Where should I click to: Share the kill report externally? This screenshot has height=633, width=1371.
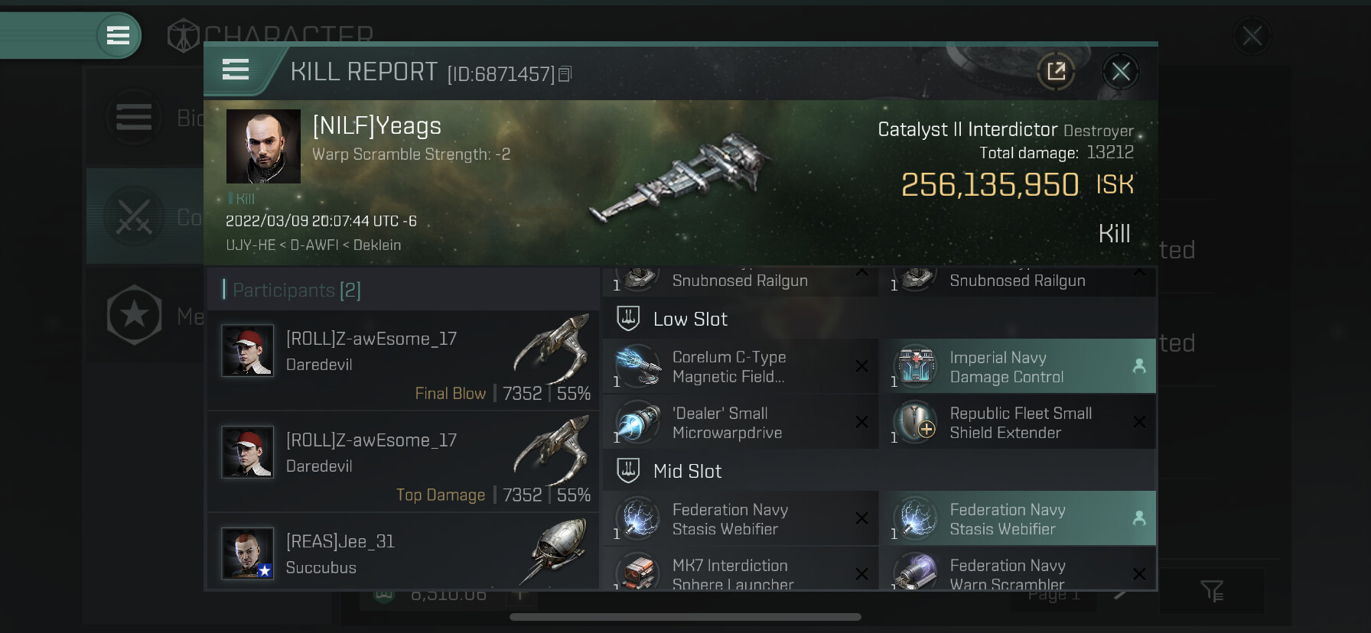coord(1056,72)
